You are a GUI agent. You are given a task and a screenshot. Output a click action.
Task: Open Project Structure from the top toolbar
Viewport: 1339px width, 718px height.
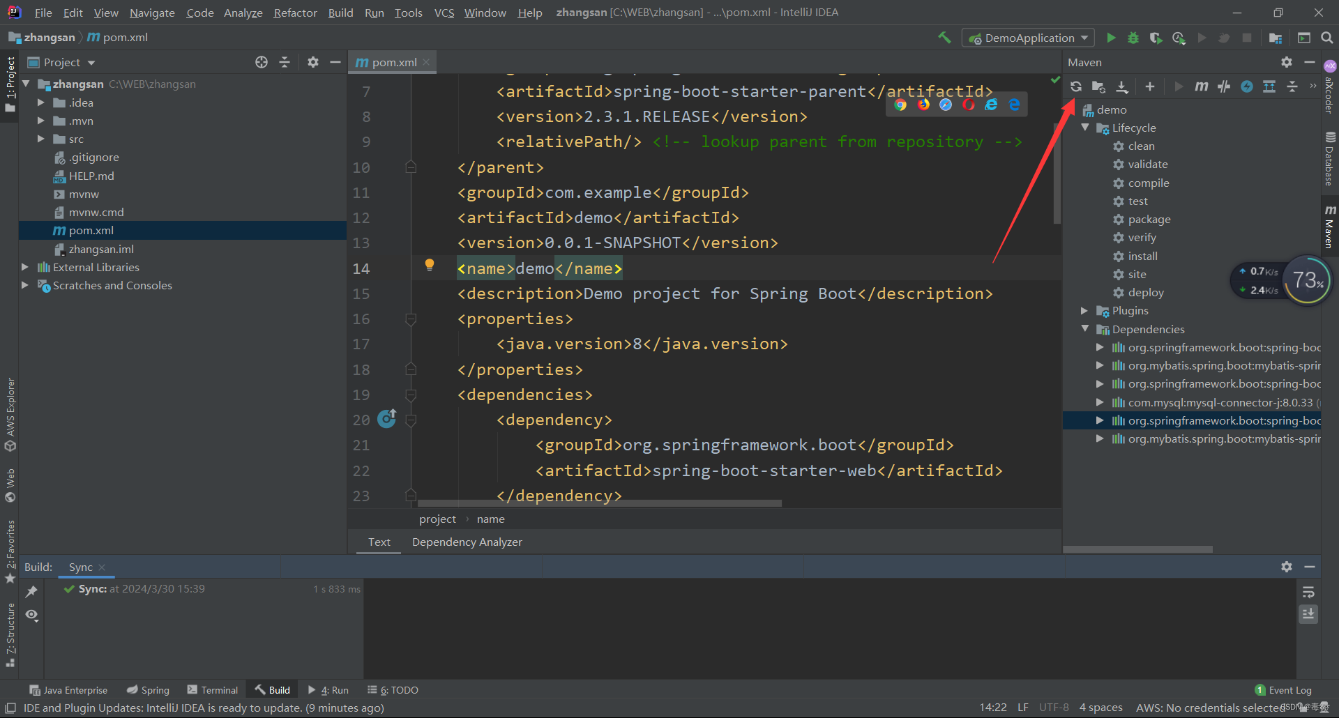[x=1276, y=38]
